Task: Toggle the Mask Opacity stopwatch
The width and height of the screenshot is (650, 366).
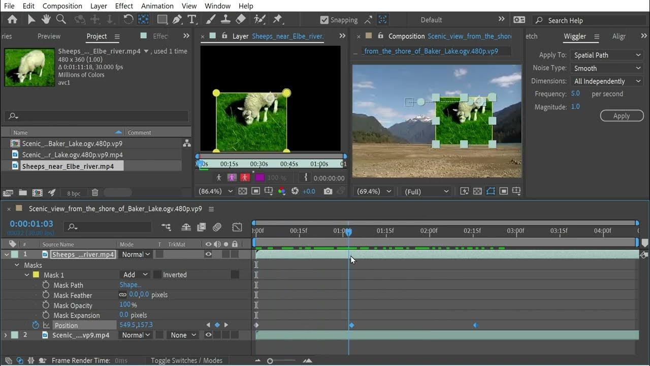Action: point(46,305)
